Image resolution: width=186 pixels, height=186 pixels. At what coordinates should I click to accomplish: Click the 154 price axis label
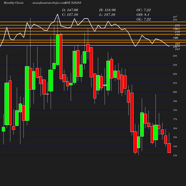pyautogui.click(x=175, y=137)
